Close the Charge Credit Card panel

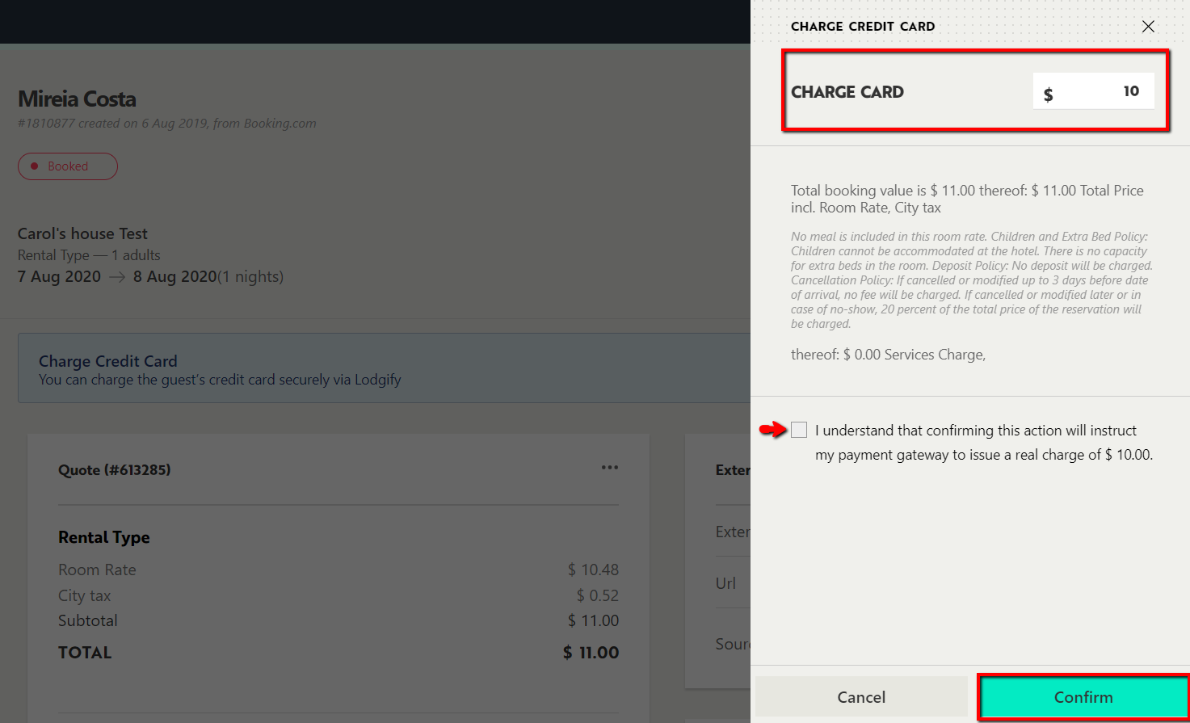pyautogui.click(x=1147, y=27)
